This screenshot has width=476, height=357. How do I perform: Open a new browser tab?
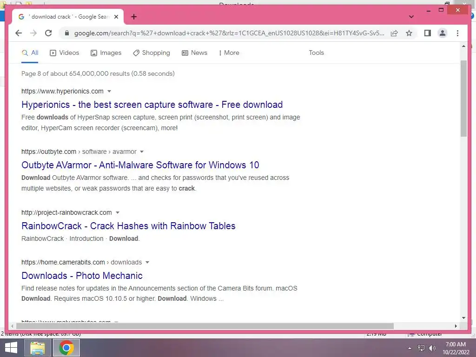134,17
